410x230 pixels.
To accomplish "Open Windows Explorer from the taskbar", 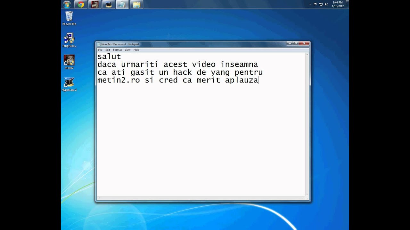I will point(136,4).
